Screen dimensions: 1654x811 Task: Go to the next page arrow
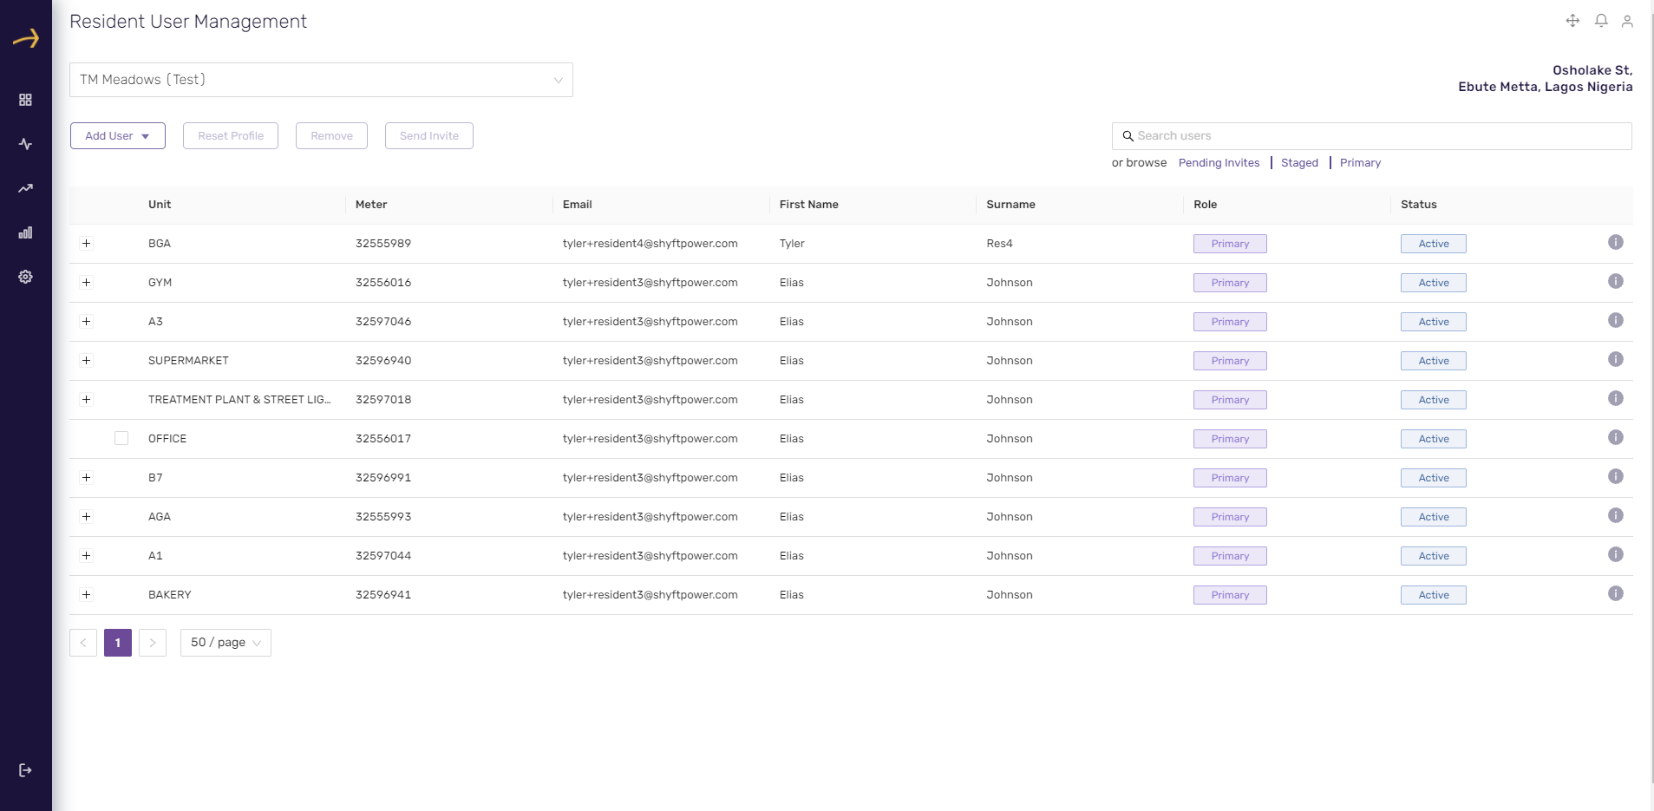click(x=153, y=643)
